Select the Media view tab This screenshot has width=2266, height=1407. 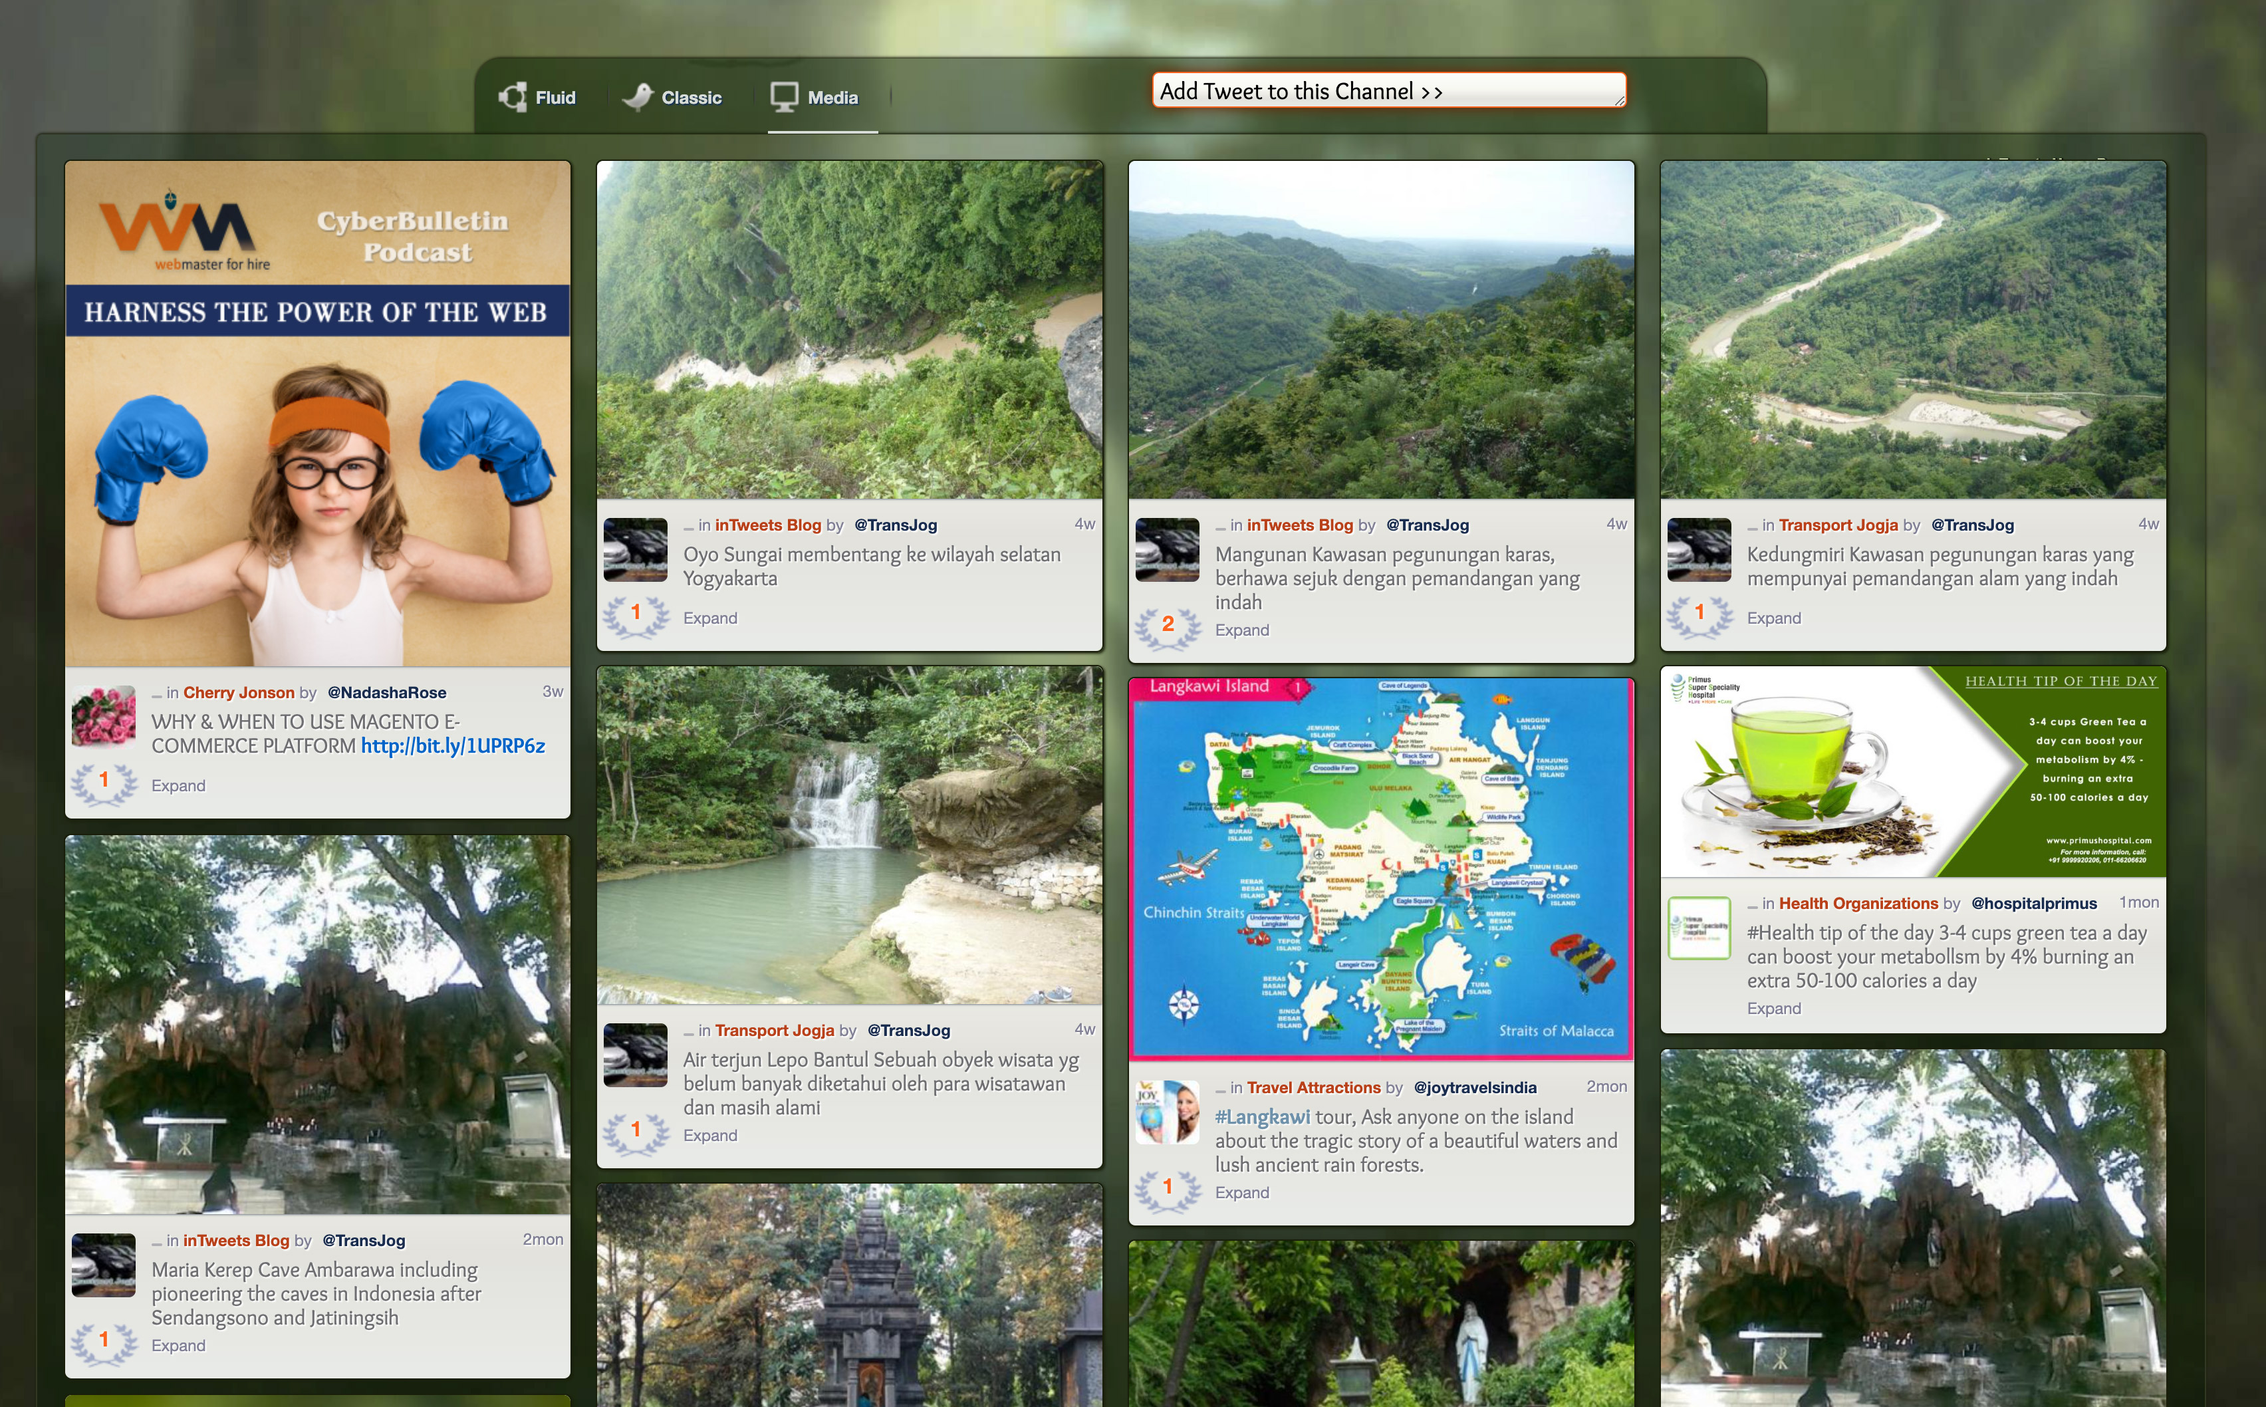coord(815,97)
